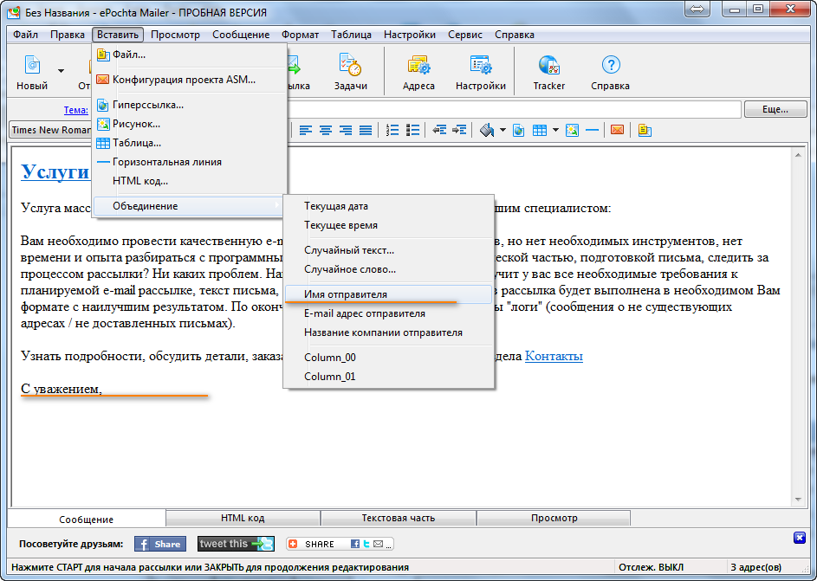Select Текущее время from the submenu
The image size is (817, 581).
(389, 225)
